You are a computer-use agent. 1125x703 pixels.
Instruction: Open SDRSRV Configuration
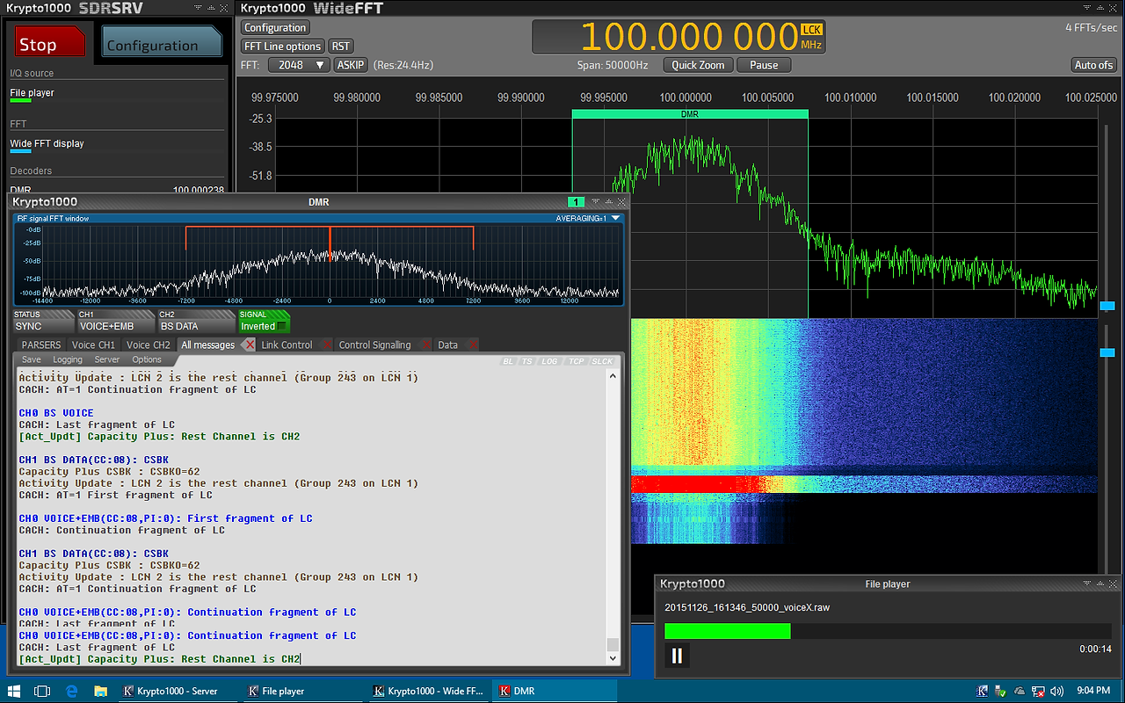tap(162, 42)
